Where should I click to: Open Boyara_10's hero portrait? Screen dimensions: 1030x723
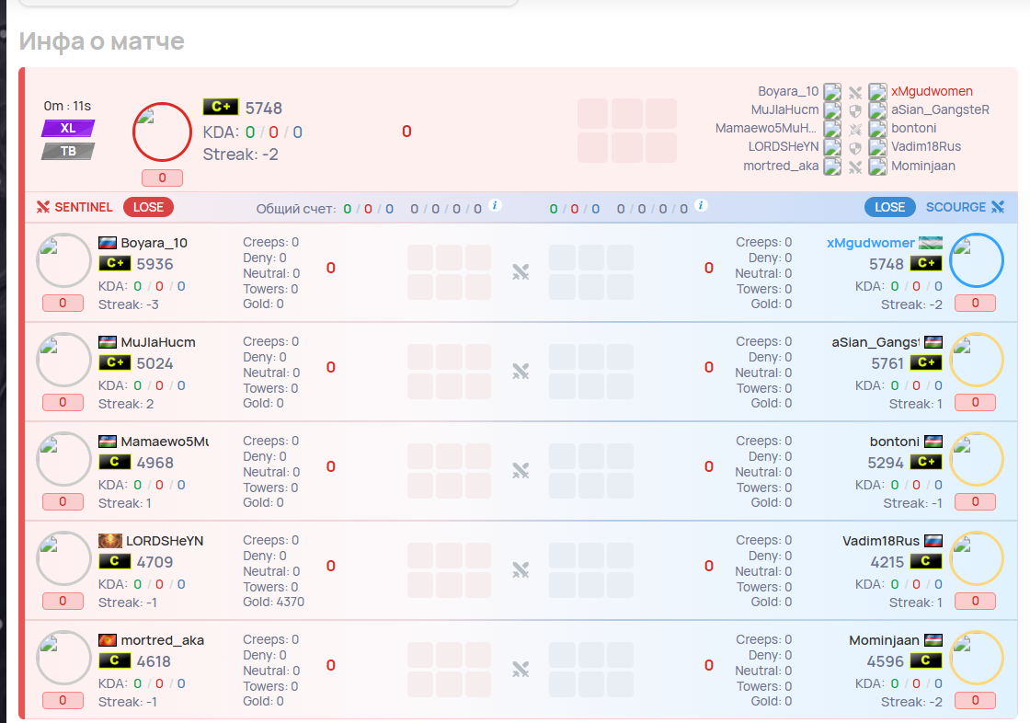(63, 260)
